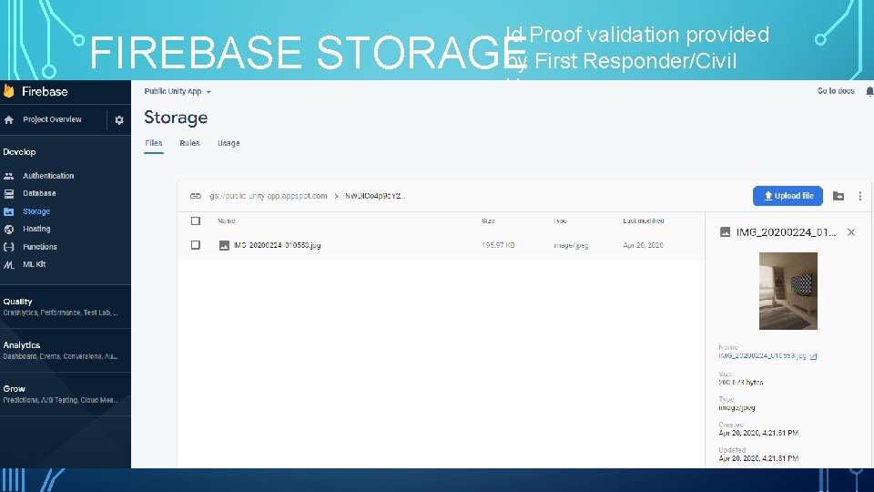
Task: Open the file name link in details panel
Action: click(762, 356)
